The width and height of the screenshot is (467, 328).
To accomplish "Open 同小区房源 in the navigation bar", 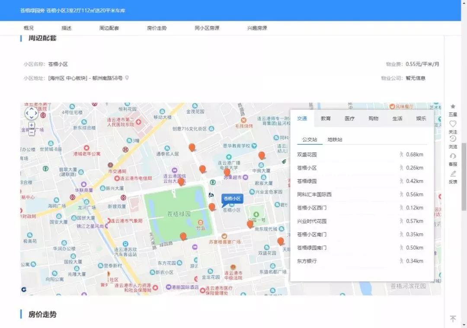I will (x=207, y=28).
